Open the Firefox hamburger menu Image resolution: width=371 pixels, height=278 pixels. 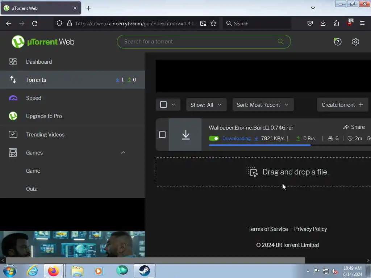point(362,24)
